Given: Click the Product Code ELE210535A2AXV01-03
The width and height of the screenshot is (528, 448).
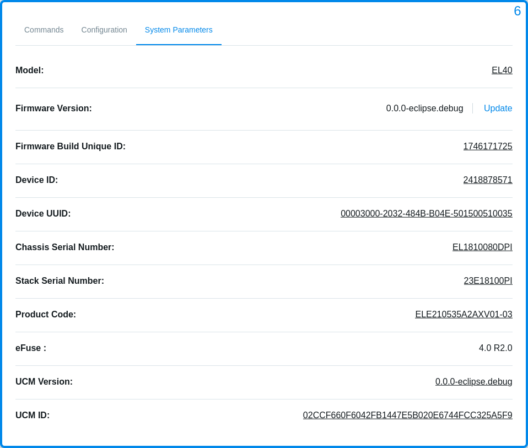Looking at the screenshot, I should pos(464,314).
